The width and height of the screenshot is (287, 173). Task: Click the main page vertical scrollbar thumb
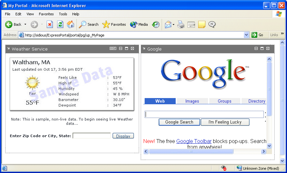click(282, 100)
